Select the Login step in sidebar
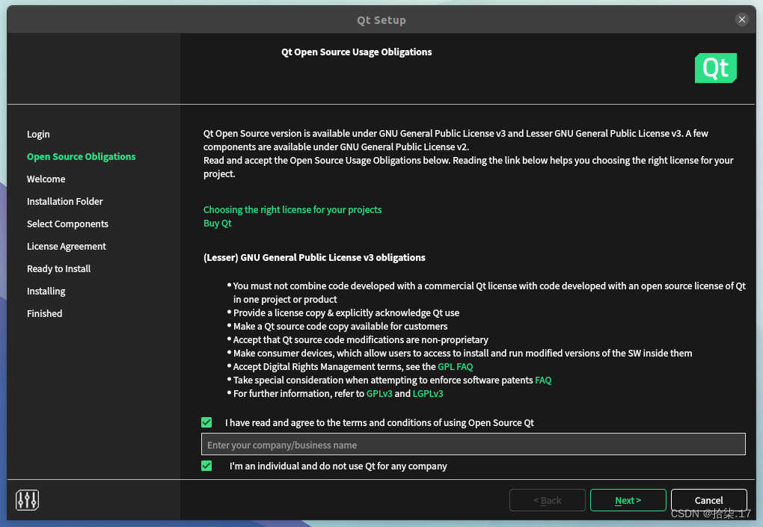 [x=38, y=135]
